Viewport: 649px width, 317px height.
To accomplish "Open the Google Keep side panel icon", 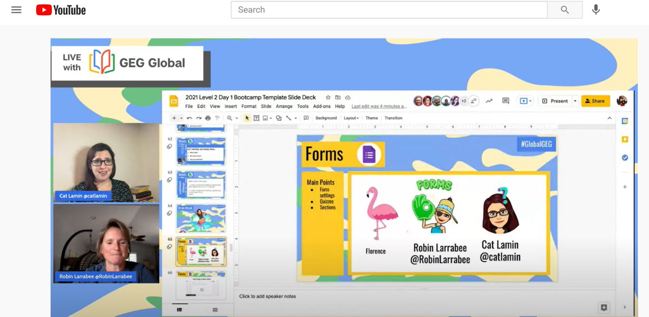I will click(x=625, y=139).
